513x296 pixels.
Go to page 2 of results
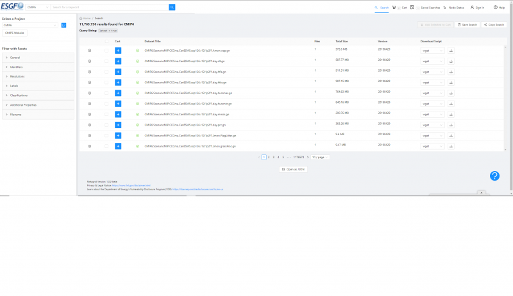[x=269, y=157]
